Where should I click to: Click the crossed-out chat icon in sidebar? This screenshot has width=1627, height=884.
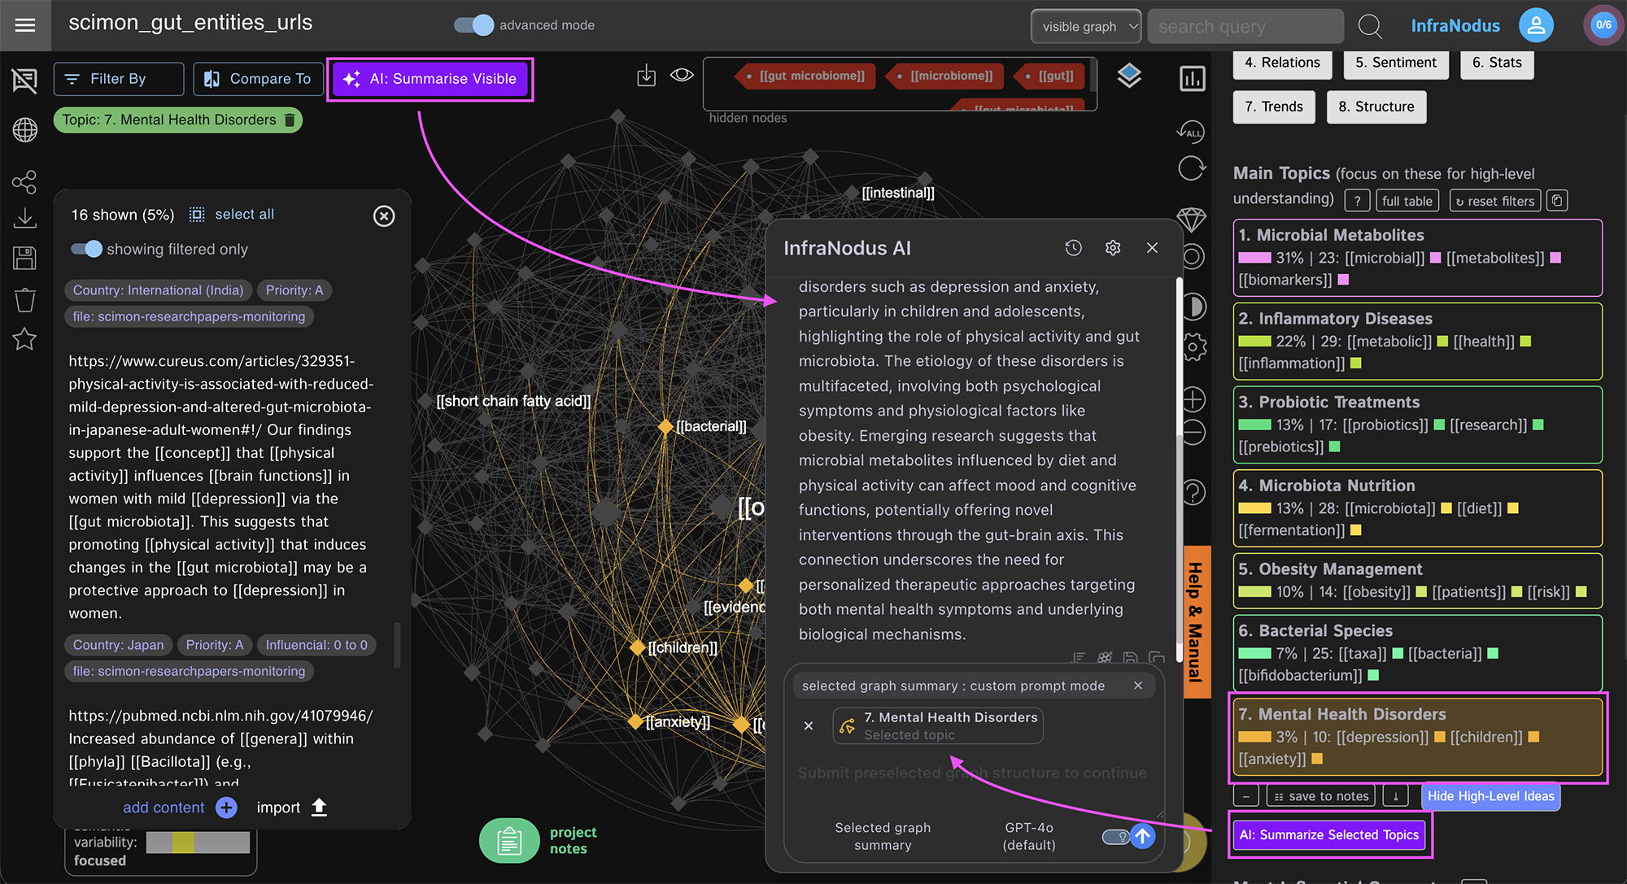[x=24, y=80]
